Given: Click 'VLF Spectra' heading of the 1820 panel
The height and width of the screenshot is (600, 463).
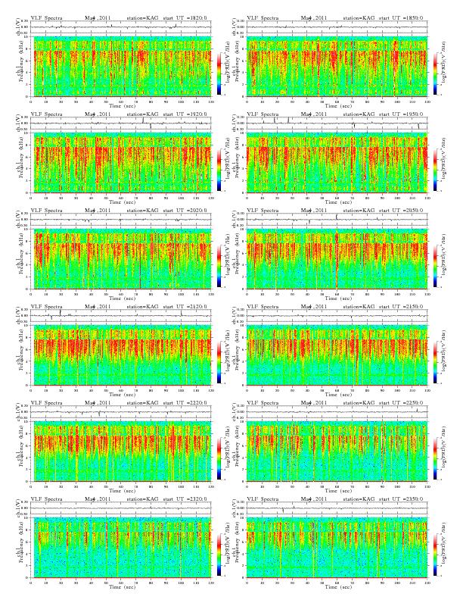Looking at the screenshot, I should tap(46, 17).
